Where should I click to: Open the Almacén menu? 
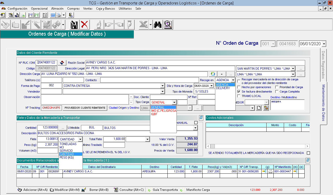pyautogui.click(x=57, y=9)
